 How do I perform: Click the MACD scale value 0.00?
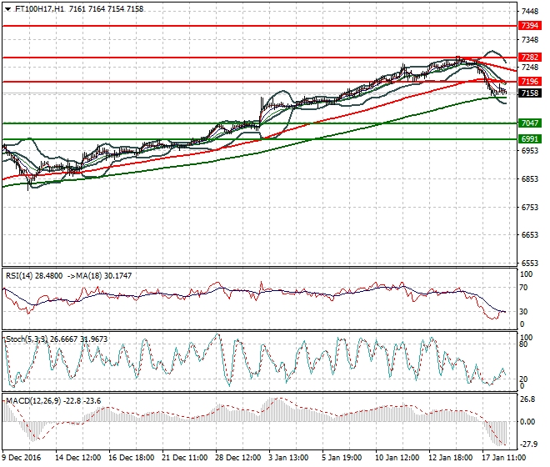click(527, 421)
